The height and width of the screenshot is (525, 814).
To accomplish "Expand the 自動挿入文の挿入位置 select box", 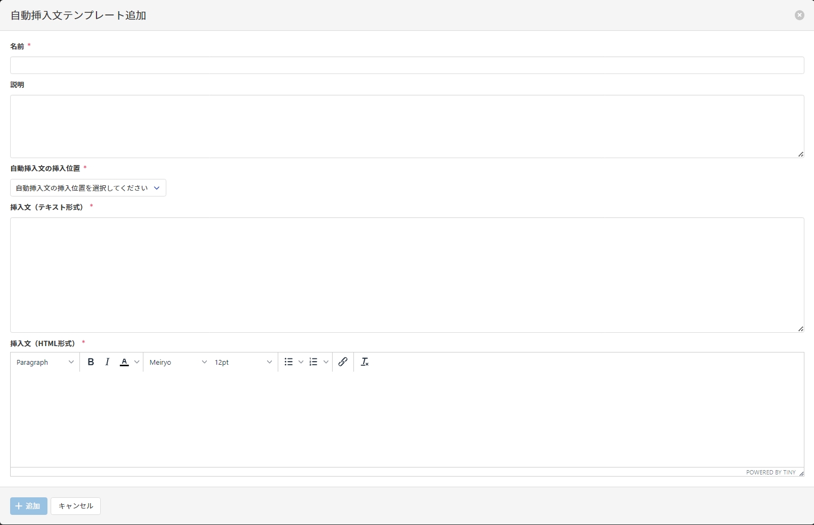I will 88,188.
